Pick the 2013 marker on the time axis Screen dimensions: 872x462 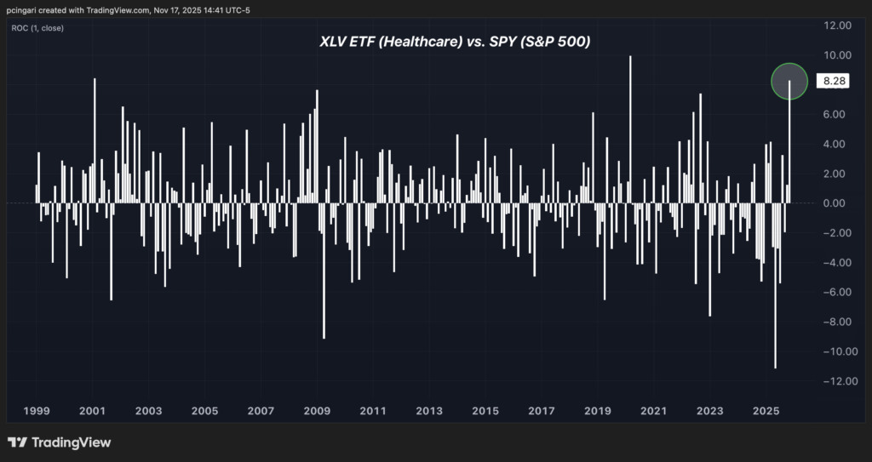(429, 411)
